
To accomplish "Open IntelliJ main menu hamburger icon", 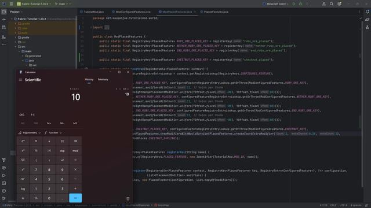I will (11, 4).
